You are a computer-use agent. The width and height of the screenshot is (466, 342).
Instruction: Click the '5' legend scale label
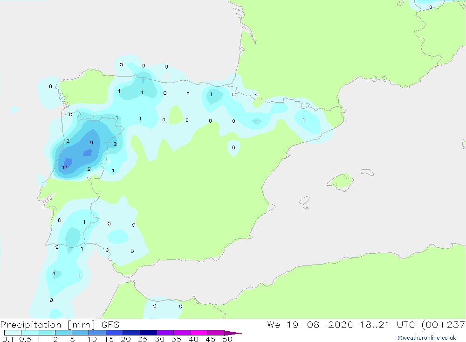(x=72, y=339)
